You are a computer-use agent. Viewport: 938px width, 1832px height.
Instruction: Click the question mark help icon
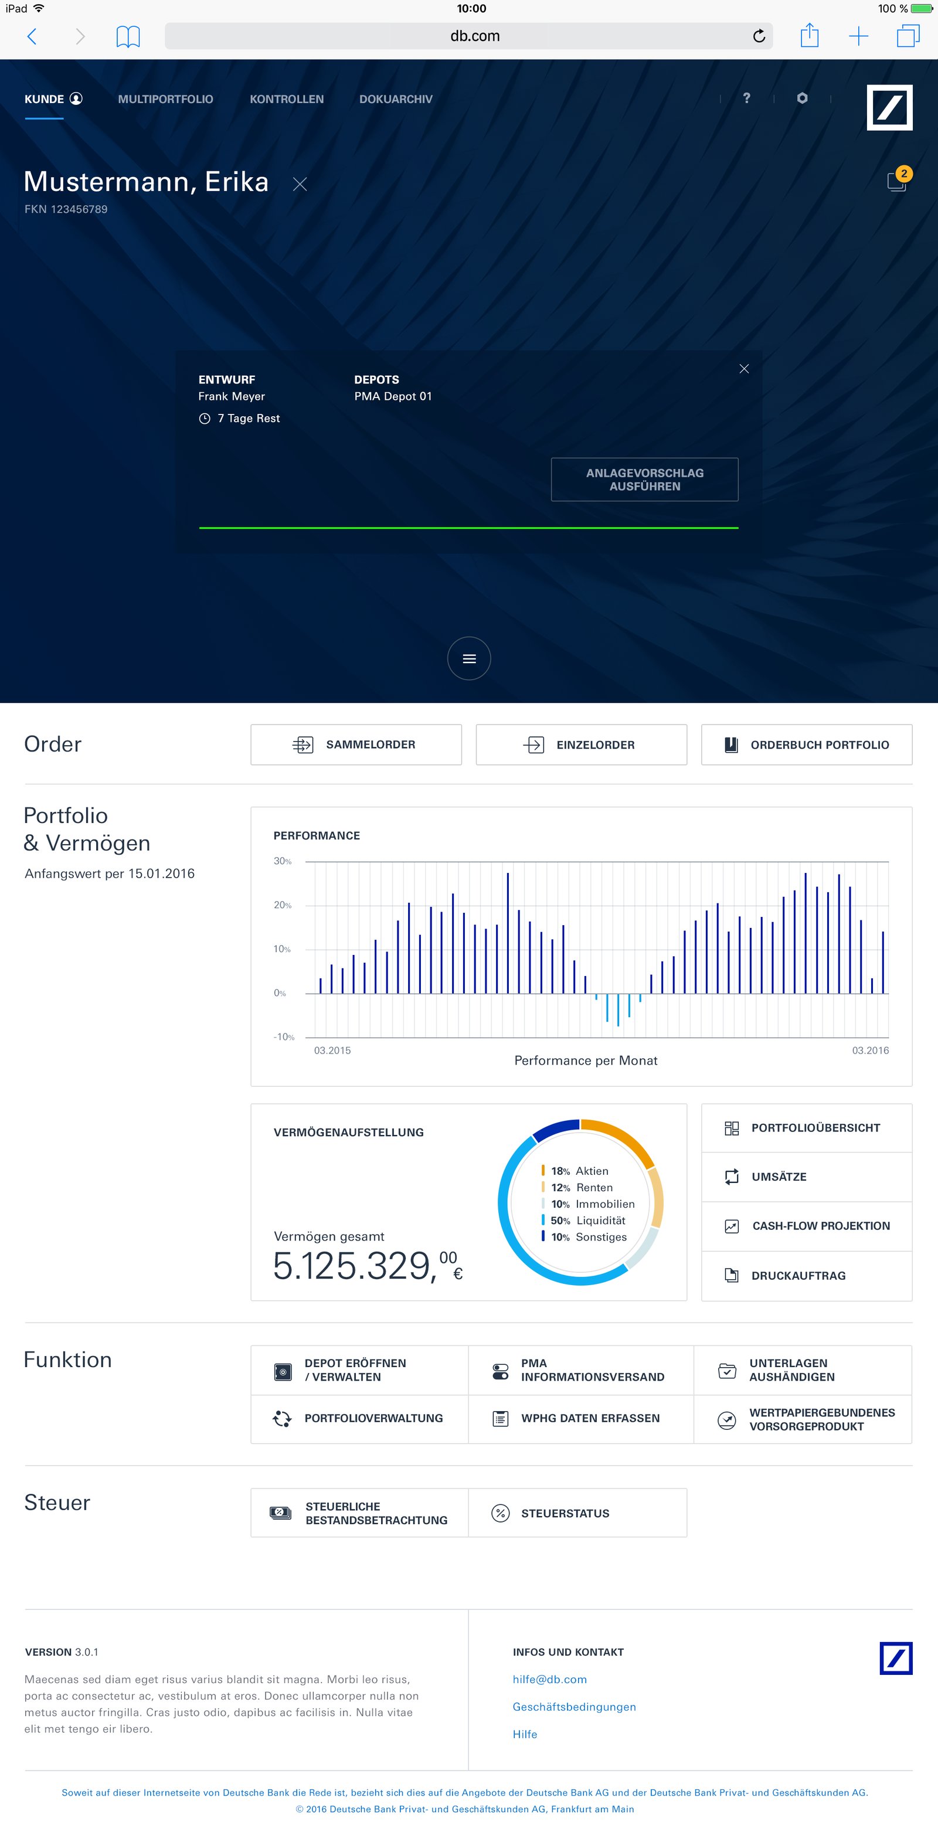coord(747,98)
